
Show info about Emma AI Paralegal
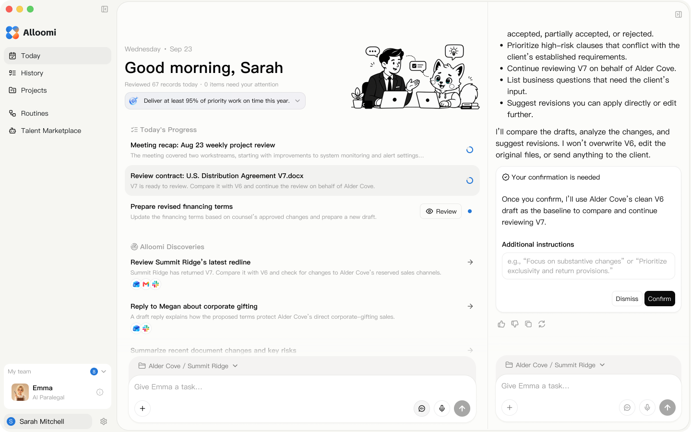[100, 392]
